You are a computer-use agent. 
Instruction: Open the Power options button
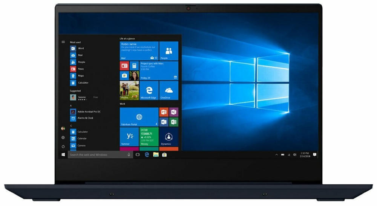tap(63, 146)
